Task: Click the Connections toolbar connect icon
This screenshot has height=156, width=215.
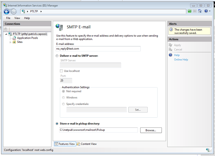Action: [6, 29]
